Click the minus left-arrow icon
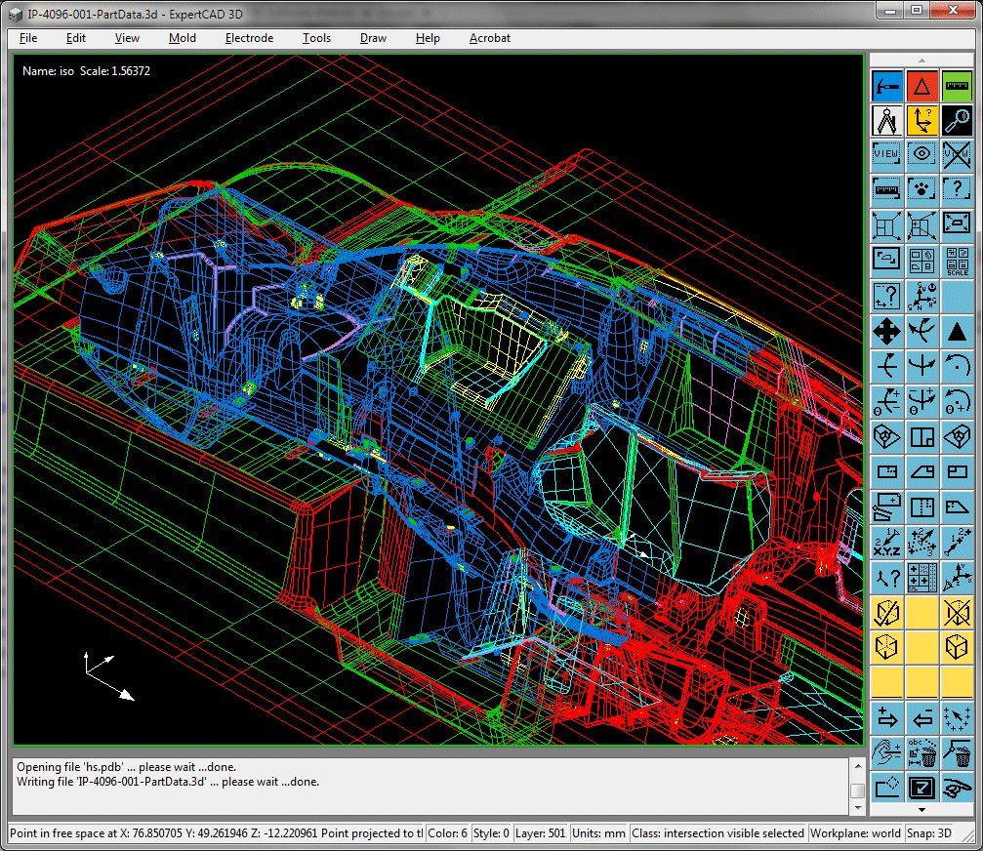The height and width of the screenshot is (851, 983). [922, 718]
